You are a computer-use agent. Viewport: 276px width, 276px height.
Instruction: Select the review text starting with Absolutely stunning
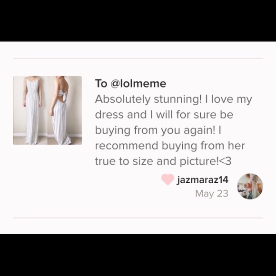pos(174,130)
